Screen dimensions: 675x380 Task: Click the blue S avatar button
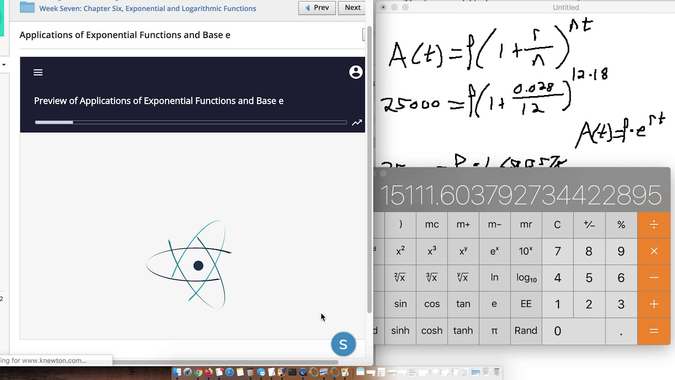pos(343,344)
